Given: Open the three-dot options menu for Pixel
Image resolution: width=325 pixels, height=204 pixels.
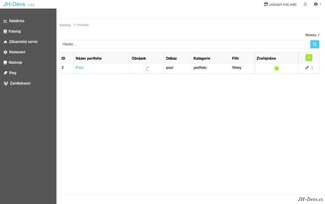Looking at the screenshot, I should (x=312, y=68).
